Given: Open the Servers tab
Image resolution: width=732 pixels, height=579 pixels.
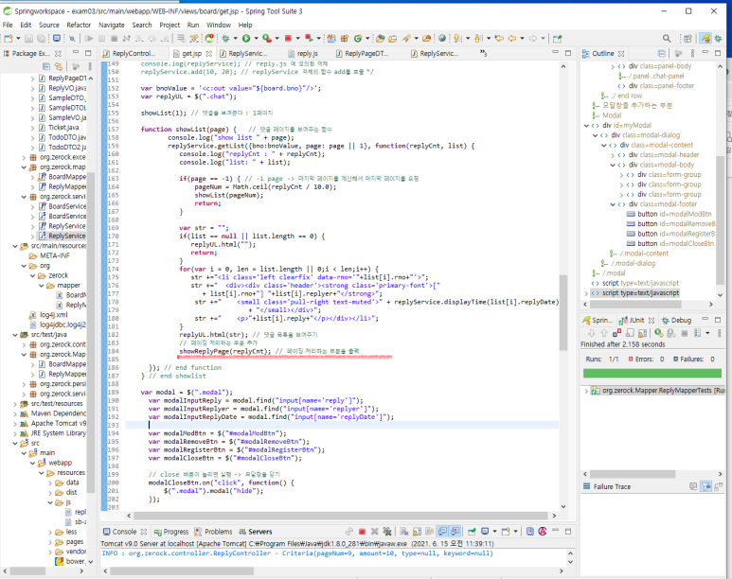Looking at the screenshot, I should pyautogui.click(x=256, y=532).
